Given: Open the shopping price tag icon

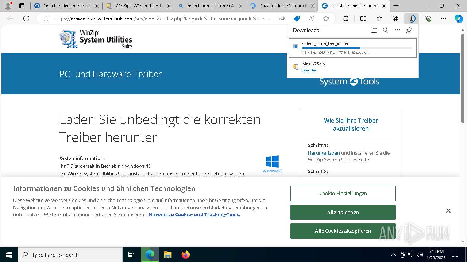Looking at the screenshot, I should tap(297, 19).
